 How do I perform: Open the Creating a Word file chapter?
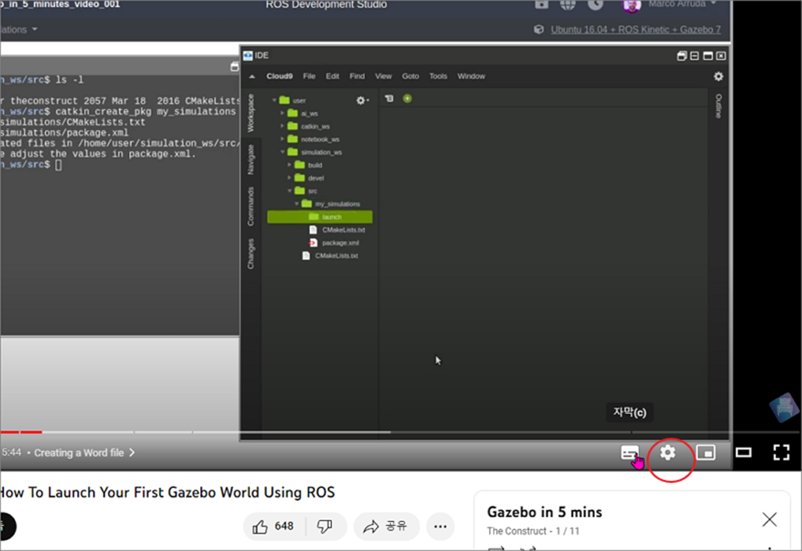click(85, 453)
